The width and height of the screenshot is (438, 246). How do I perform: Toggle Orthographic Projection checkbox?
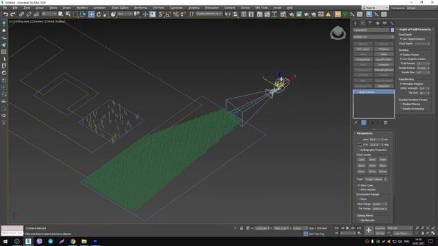[x=359, y=150]
